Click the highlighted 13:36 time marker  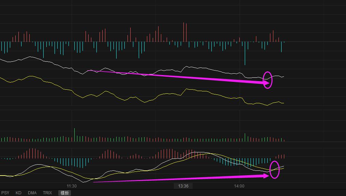pyautogui.click(x=183, y=186)
